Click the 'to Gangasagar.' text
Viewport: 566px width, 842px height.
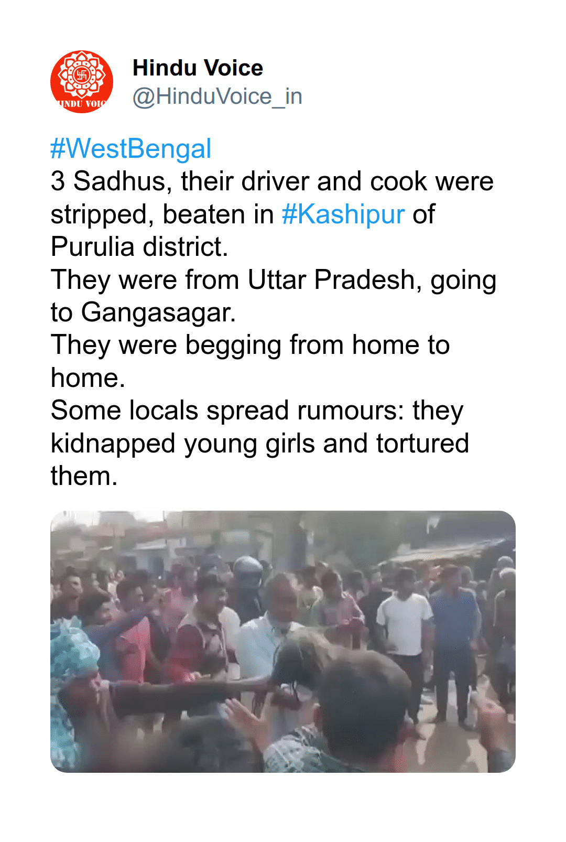[143, 313]
